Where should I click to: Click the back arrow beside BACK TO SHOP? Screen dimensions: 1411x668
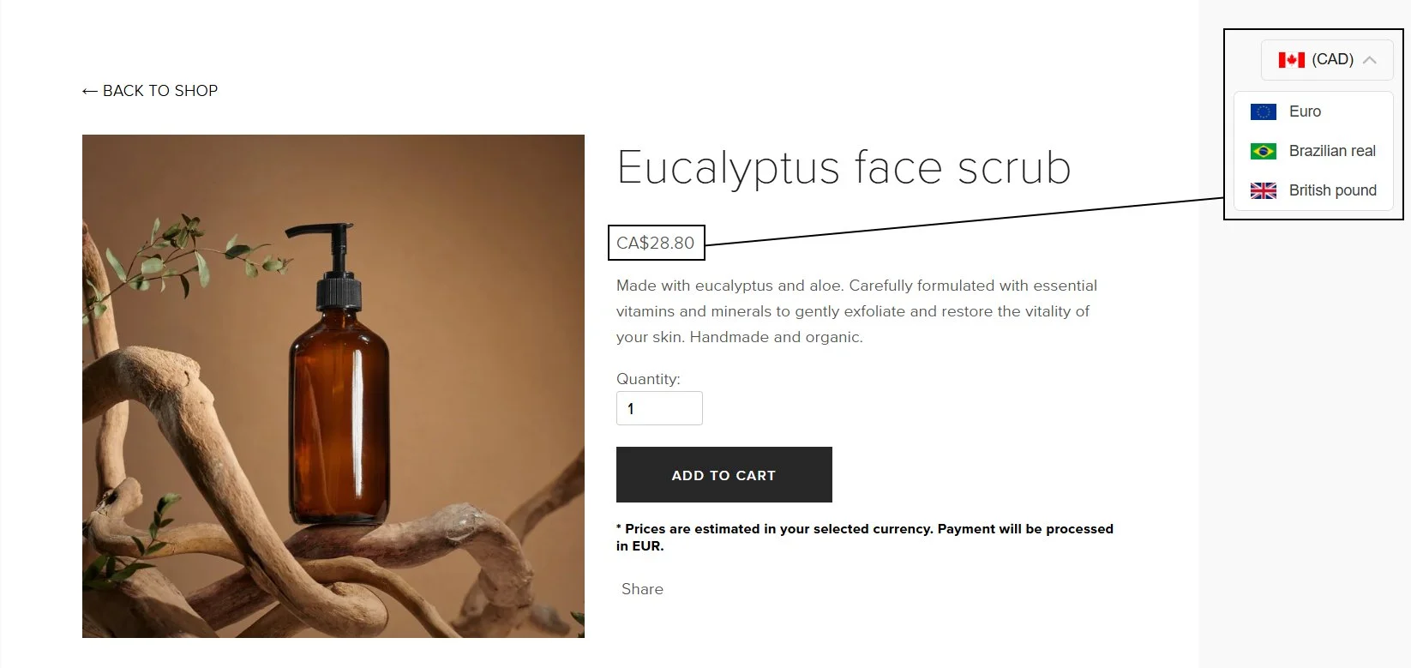[90, 91]
